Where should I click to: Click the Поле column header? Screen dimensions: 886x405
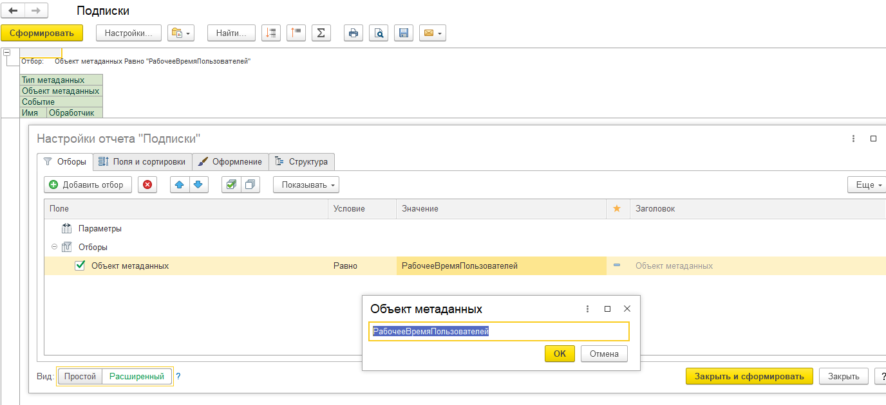coord(186,209)
